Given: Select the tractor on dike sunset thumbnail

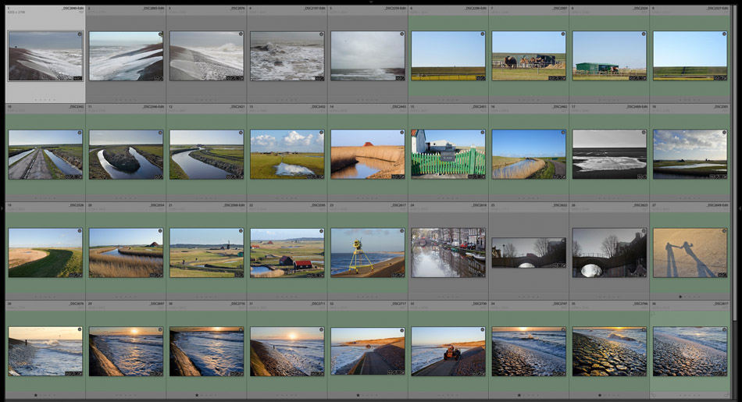Looking at the screenshot, I should (x=448, y=351).
